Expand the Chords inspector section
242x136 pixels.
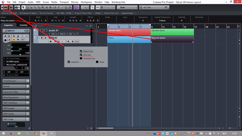(16, 86)
